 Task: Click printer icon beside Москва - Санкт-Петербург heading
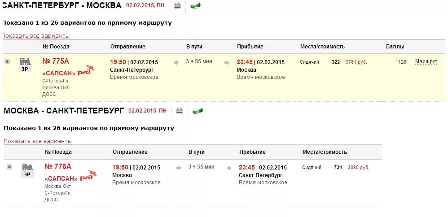pos(180,110)
